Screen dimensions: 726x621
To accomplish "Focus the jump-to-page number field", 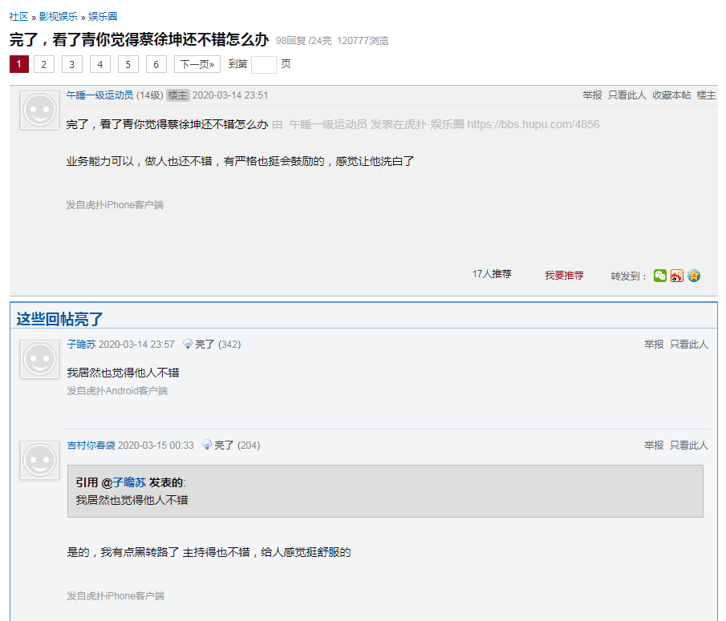I will 264,65.
